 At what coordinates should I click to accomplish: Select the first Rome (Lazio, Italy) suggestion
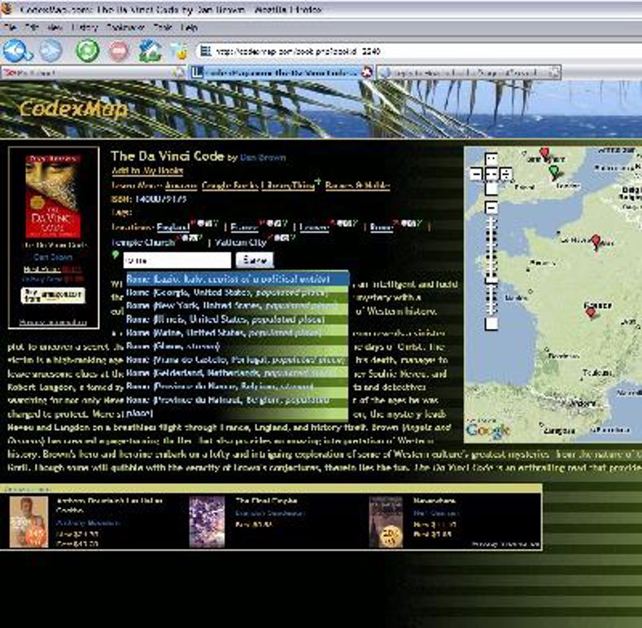pos(236,279)
